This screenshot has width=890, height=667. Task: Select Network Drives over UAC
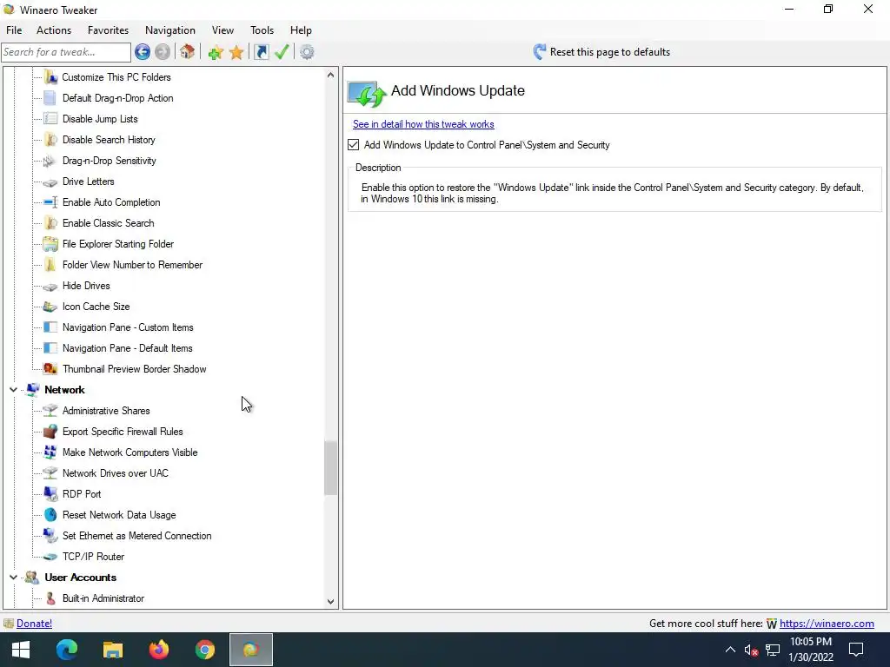click(116, 473)
